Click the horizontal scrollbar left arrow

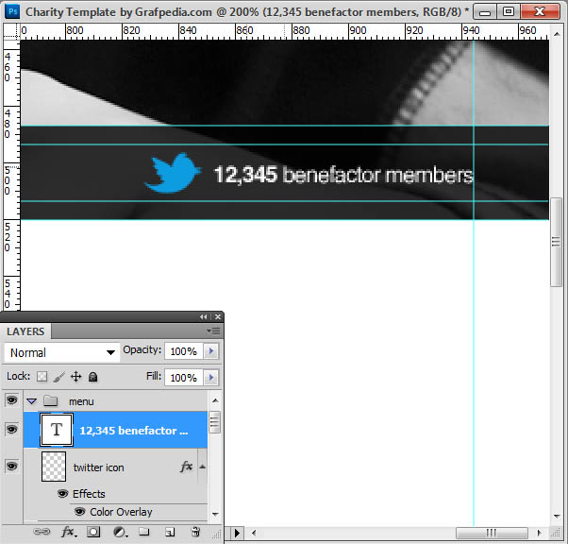coord(254,533)
